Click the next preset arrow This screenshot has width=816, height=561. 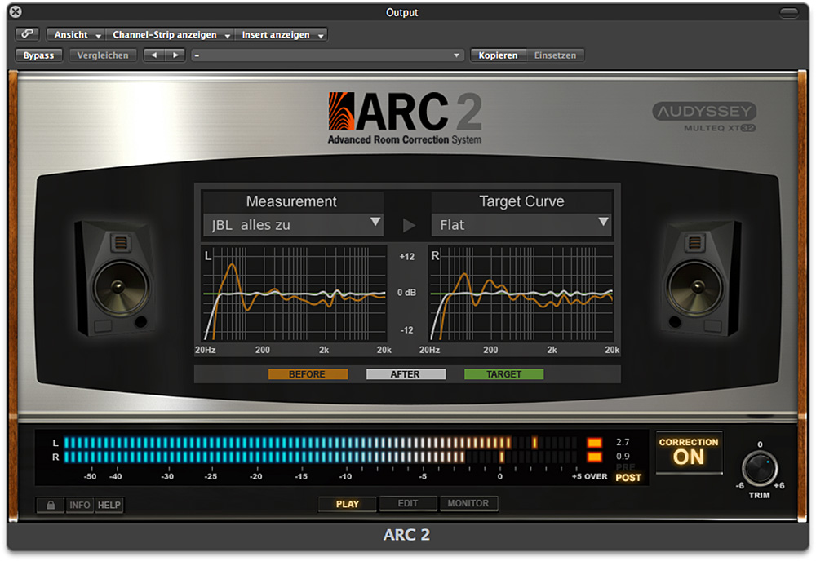[175, 55]
